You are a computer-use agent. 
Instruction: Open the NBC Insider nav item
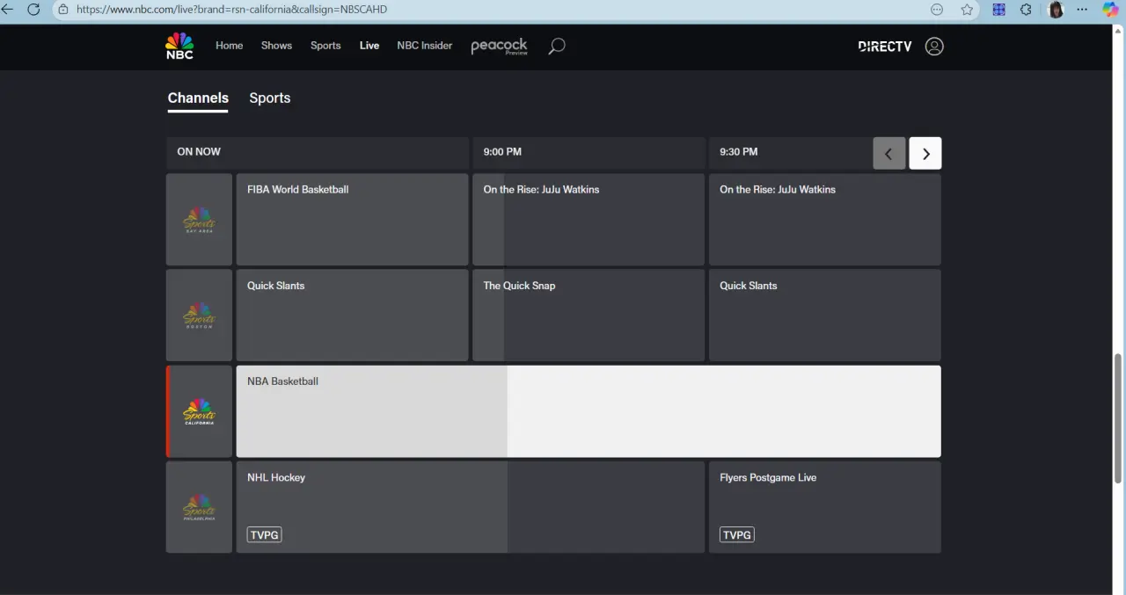pos(425,46)
